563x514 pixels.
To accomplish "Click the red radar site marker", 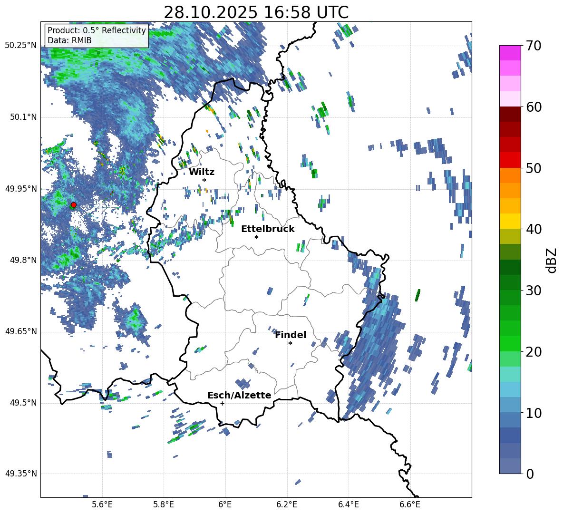I will pyautogui.click(x=74, y=205).
